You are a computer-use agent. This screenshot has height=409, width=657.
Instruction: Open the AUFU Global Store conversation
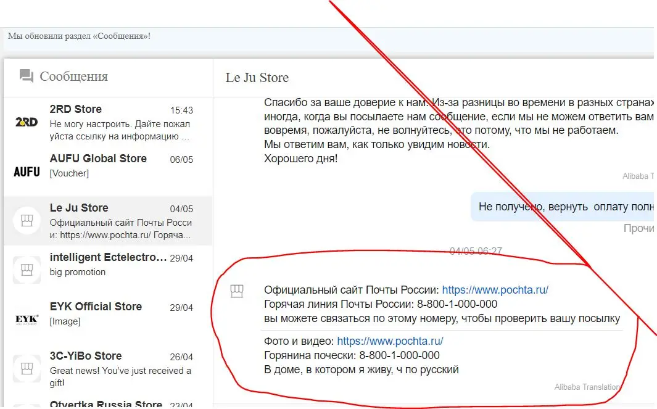(108, 172)
